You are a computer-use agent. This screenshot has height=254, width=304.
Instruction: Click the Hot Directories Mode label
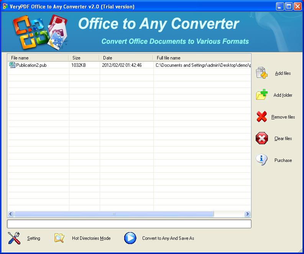pos(91,238)
